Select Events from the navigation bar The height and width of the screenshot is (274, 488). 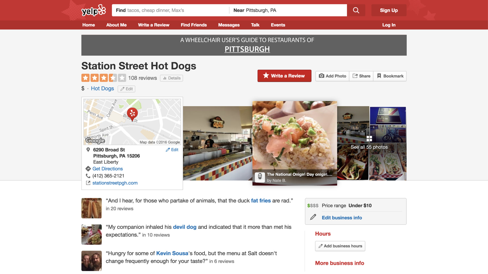(x=278, y=25)
